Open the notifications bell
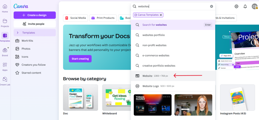 245,6
